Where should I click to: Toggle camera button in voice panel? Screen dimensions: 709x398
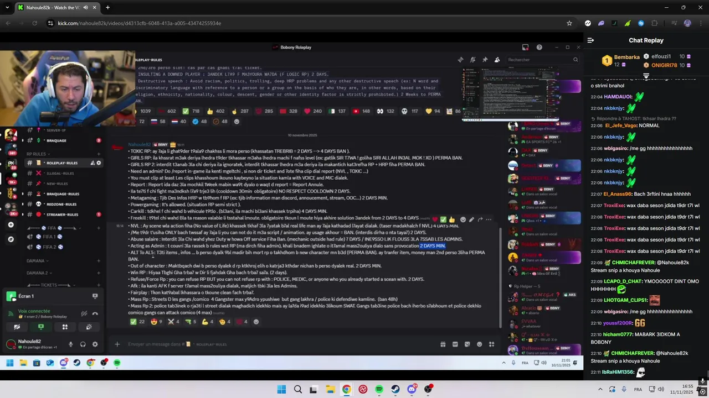point(17,327)
